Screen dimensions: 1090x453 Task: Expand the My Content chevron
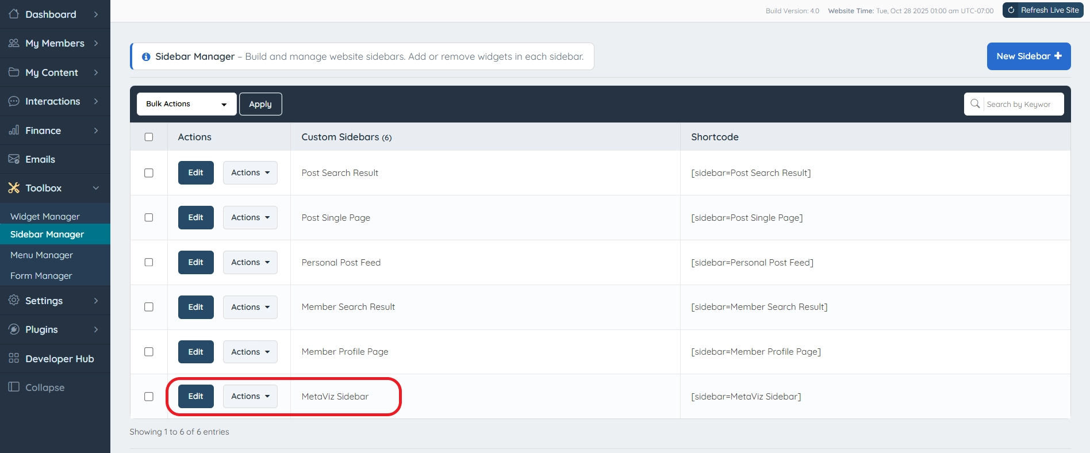pyautogui.click(x=96, y=72)
